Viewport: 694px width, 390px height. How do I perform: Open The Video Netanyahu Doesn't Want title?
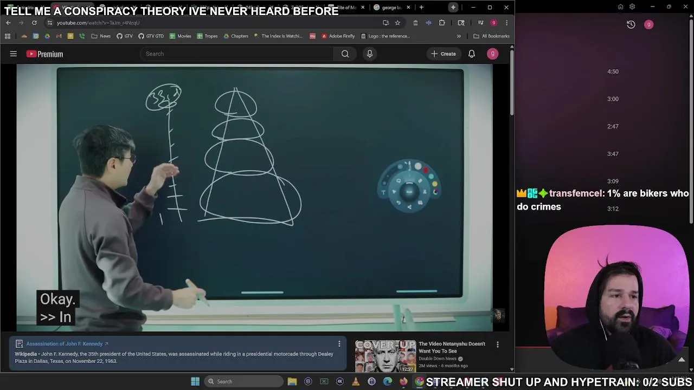[452, 347]
